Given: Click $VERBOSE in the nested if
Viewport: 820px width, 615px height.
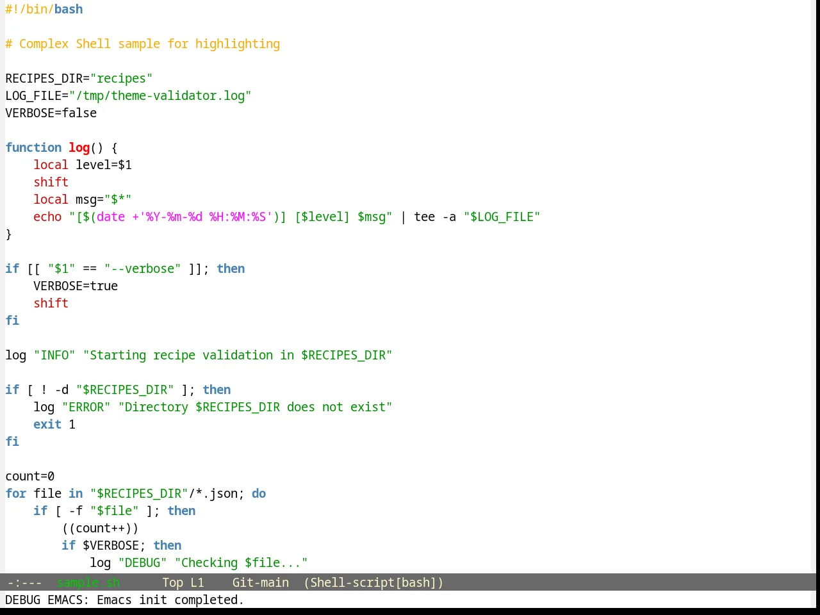Looking at the screenshot, I should 111,545.
